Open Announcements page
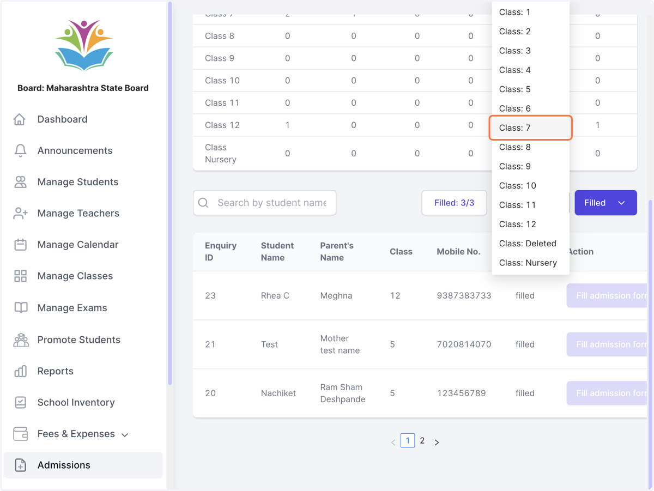 83,151
